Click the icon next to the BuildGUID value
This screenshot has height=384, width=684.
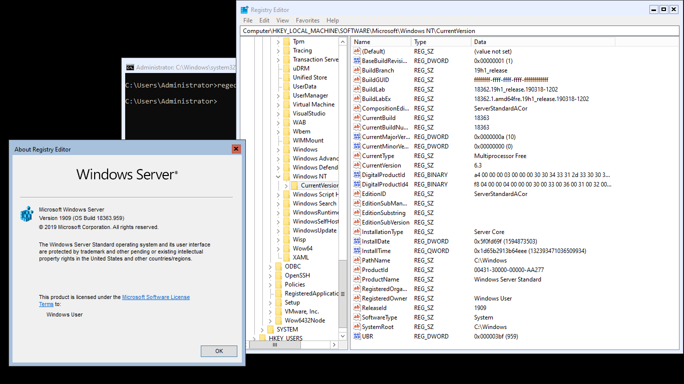[357, 79]
